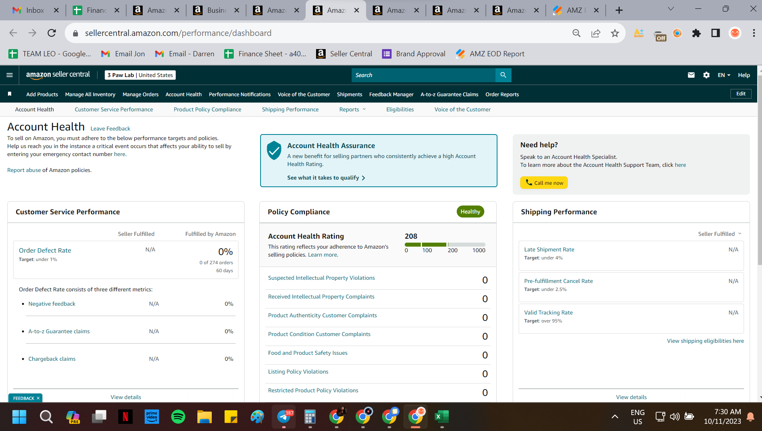The width and height of the screenshot is (762, 431).
Task: Close the FEEDBACK tab with its X
Action: (38, 398)
